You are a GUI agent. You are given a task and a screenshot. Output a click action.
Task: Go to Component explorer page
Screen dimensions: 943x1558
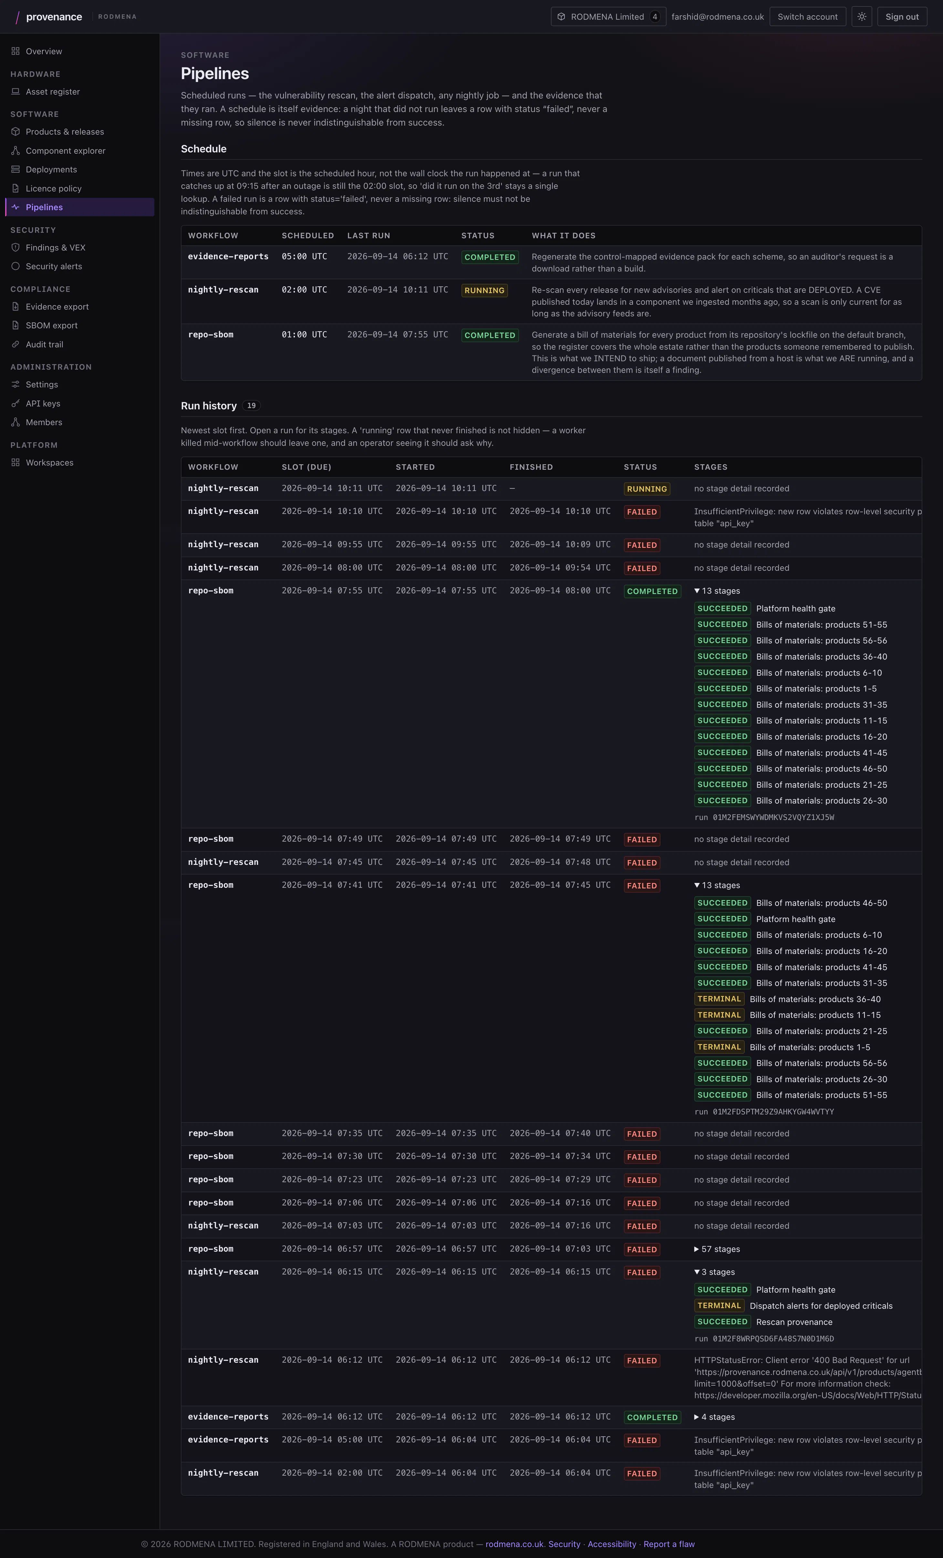[x=80, y=150]
